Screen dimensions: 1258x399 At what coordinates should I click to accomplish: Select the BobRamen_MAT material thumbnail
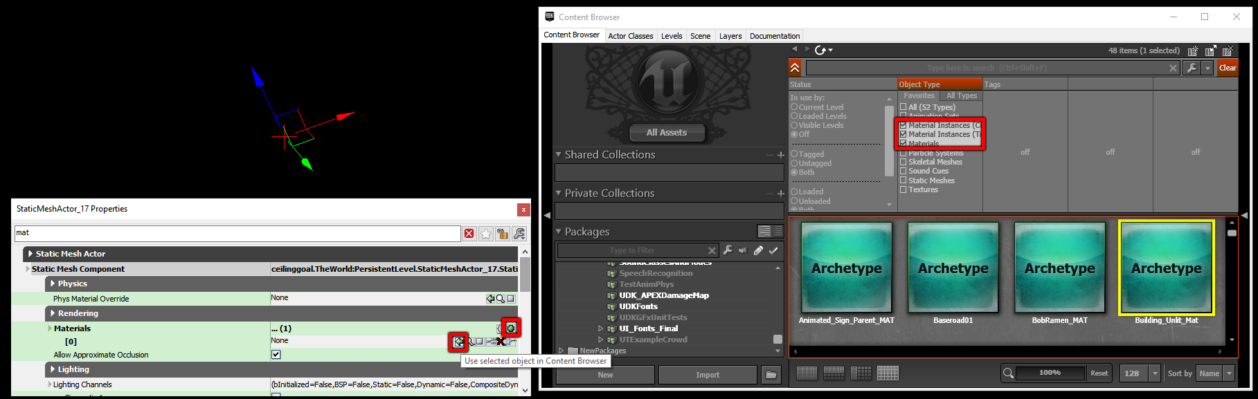pyautogui.click(x=1059, y=268)
